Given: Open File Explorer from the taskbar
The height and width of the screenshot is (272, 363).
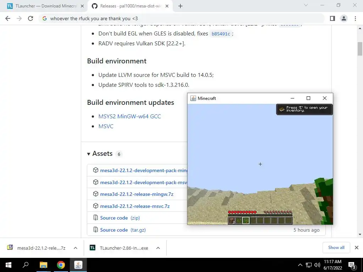Looking at the screenshot, I should [43, 265].
